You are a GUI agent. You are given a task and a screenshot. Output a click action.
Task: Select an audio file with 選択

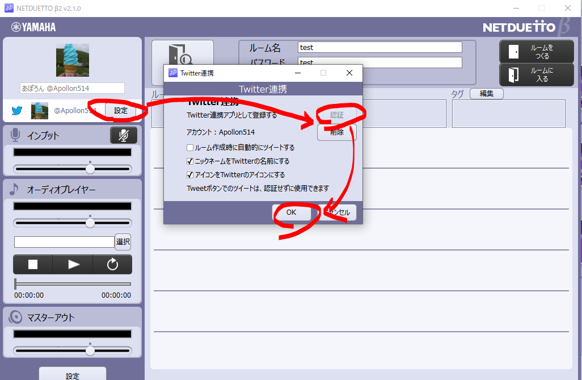pyautogui.click(x=123, y=241)
